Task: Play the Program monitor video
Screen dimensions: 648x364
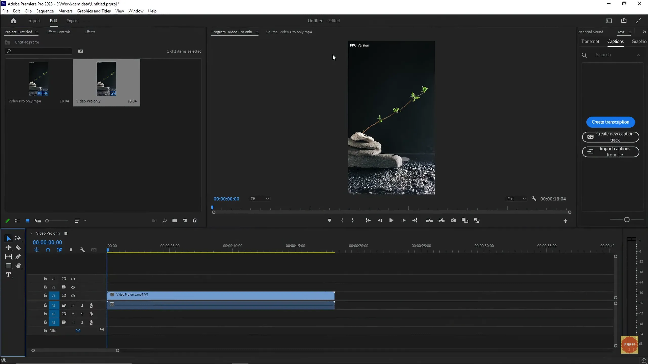Action: pyautogui.click(x=391, y=220)
